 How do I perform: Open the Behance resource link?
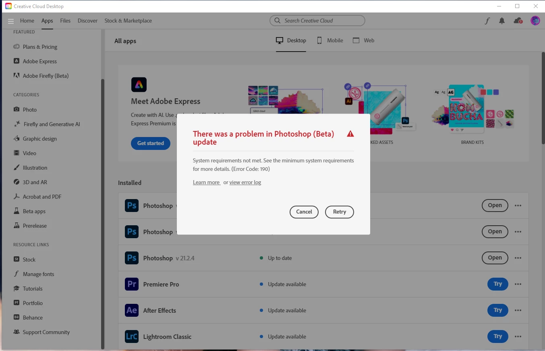pos(28,318)
